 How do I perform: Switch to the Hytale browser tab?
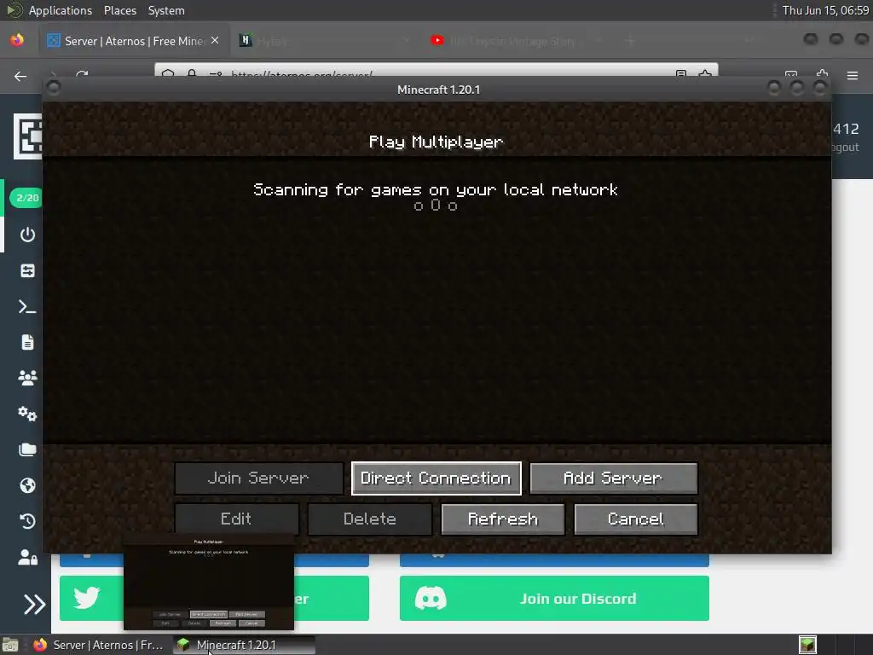[326, 41]
